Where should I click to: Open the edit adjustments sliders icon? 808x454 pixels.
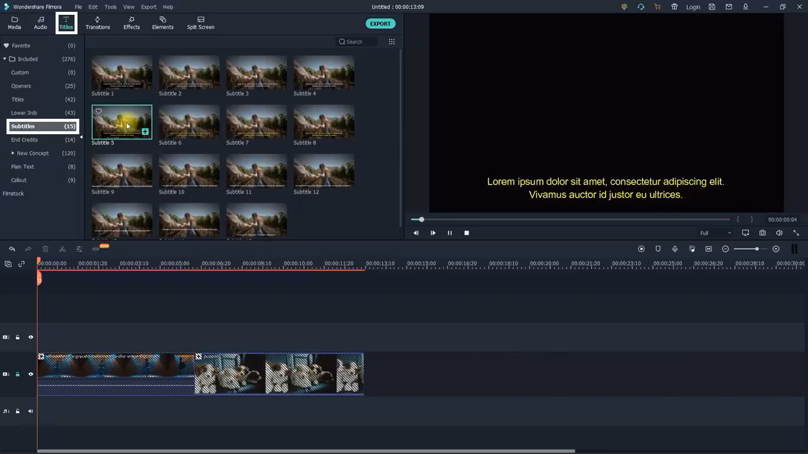79,249
